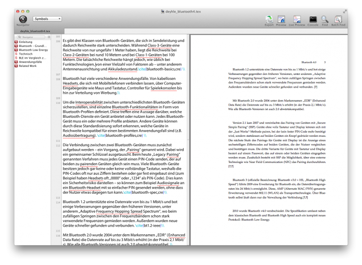Enter full screen with title bar arrows icon
Image resolution: width=362 pixels, height=265 pixels.
point(345,11)
